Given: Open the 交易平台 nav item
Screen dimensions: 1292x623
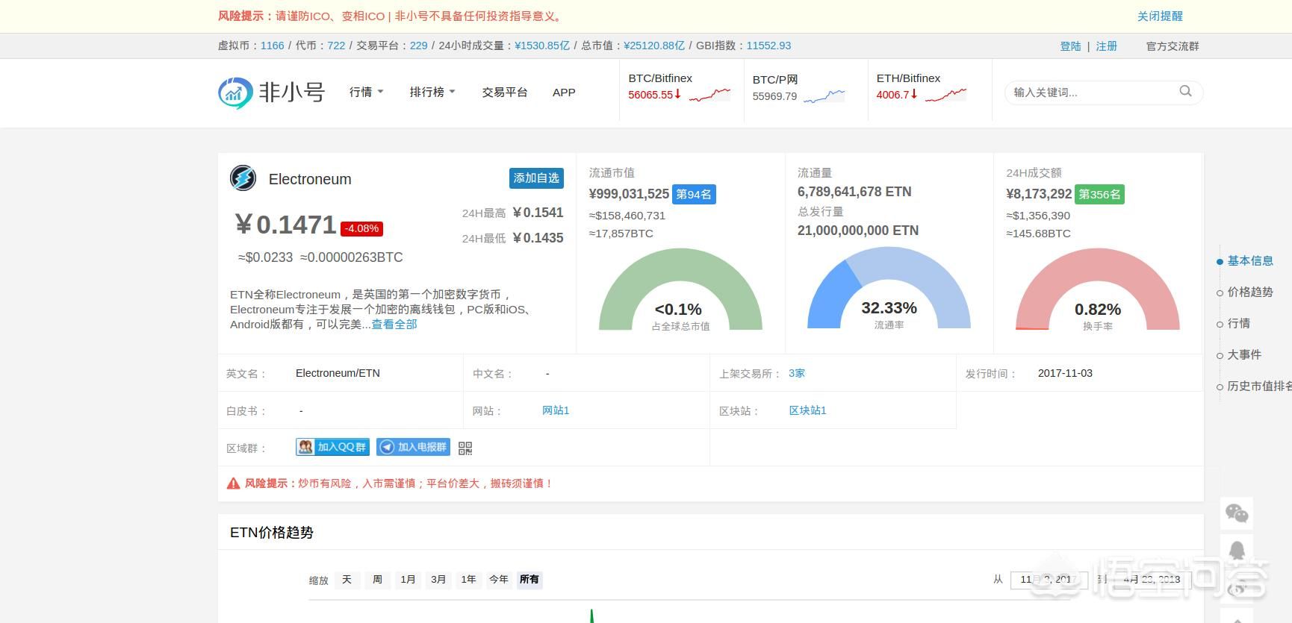Looking at the screenshot, I should [x=505, y=92].
